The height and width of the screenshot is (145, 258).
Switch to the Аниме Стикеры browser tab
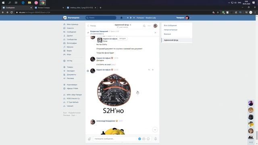(x=49, y=8)
